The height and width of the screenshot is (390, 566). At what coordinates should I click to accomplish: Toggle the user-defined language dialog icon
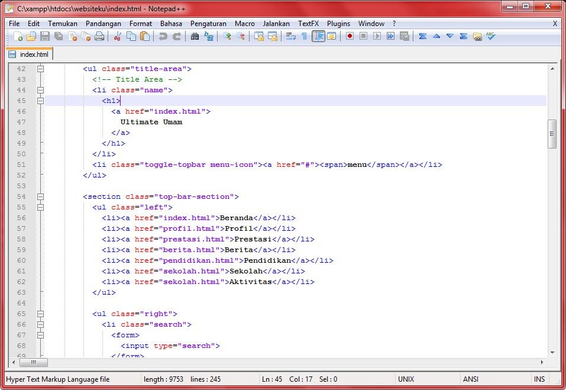(x=331, y=36)
